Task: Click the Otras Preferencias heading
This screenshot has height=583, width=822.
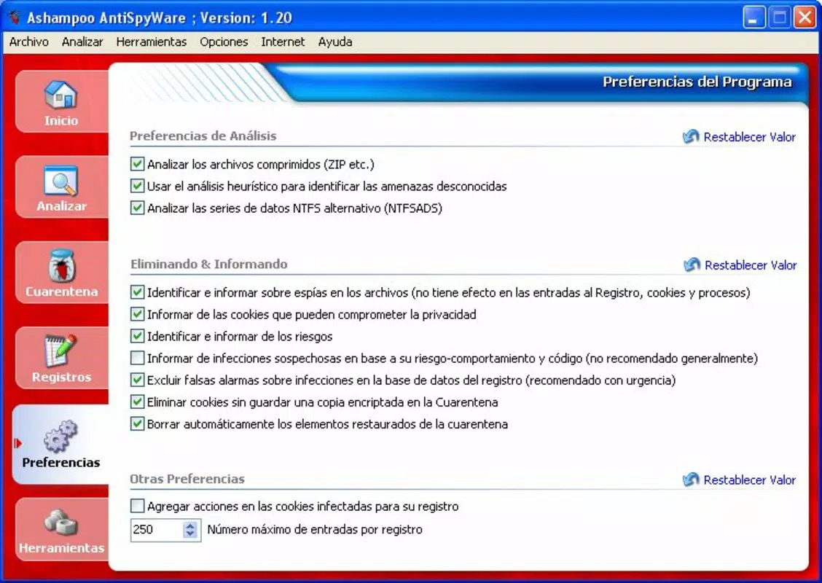Action: 187,478
